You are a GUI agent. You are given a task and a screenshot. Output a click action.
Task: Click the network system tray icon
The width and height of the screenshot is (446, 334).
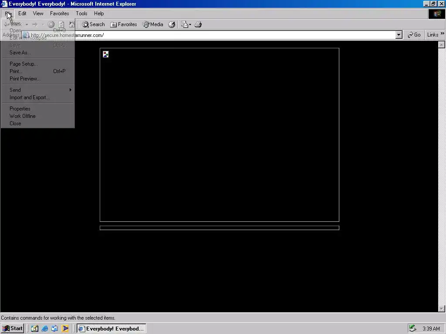pyautogui.click(x=412, y=329)
